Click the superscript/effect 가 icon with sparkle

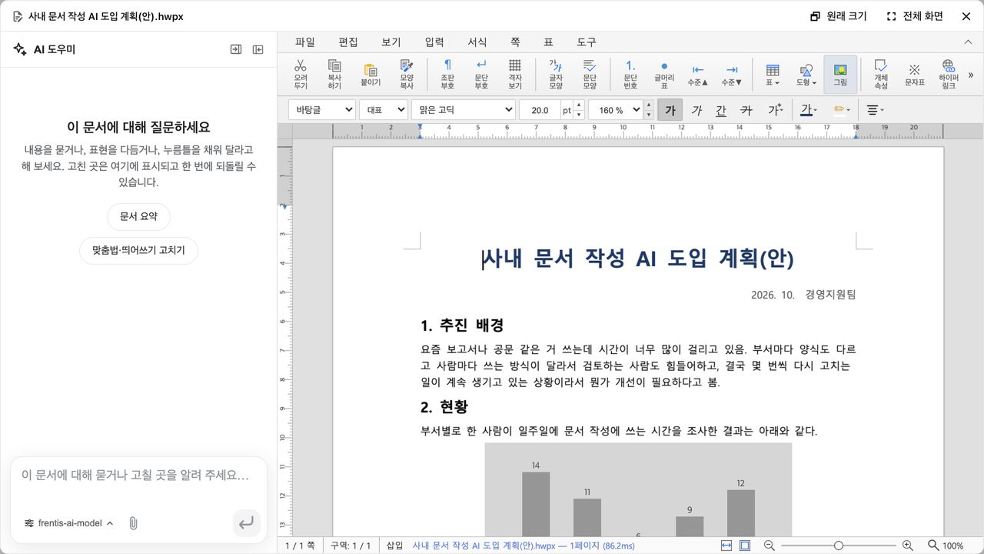pos(775,110)
